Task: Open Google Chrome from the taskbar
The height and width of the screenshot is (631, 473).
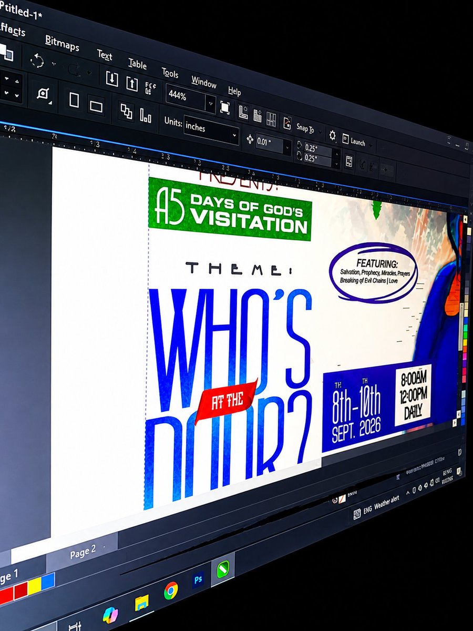Action: coord(170,591)
